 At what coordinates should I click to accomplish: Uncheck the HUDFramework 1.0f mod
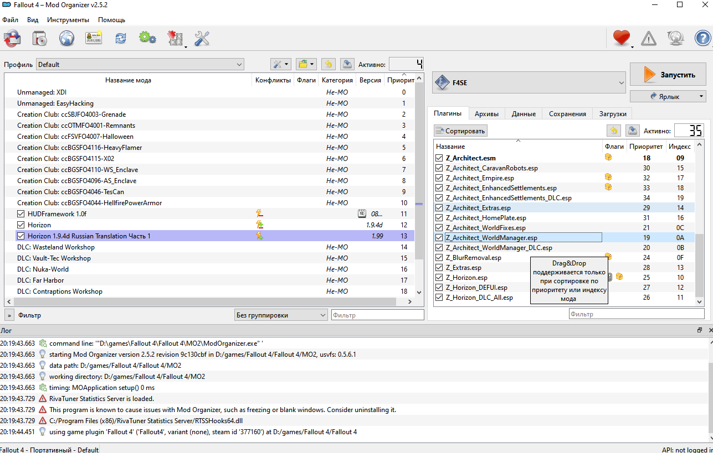coord(21,214)
